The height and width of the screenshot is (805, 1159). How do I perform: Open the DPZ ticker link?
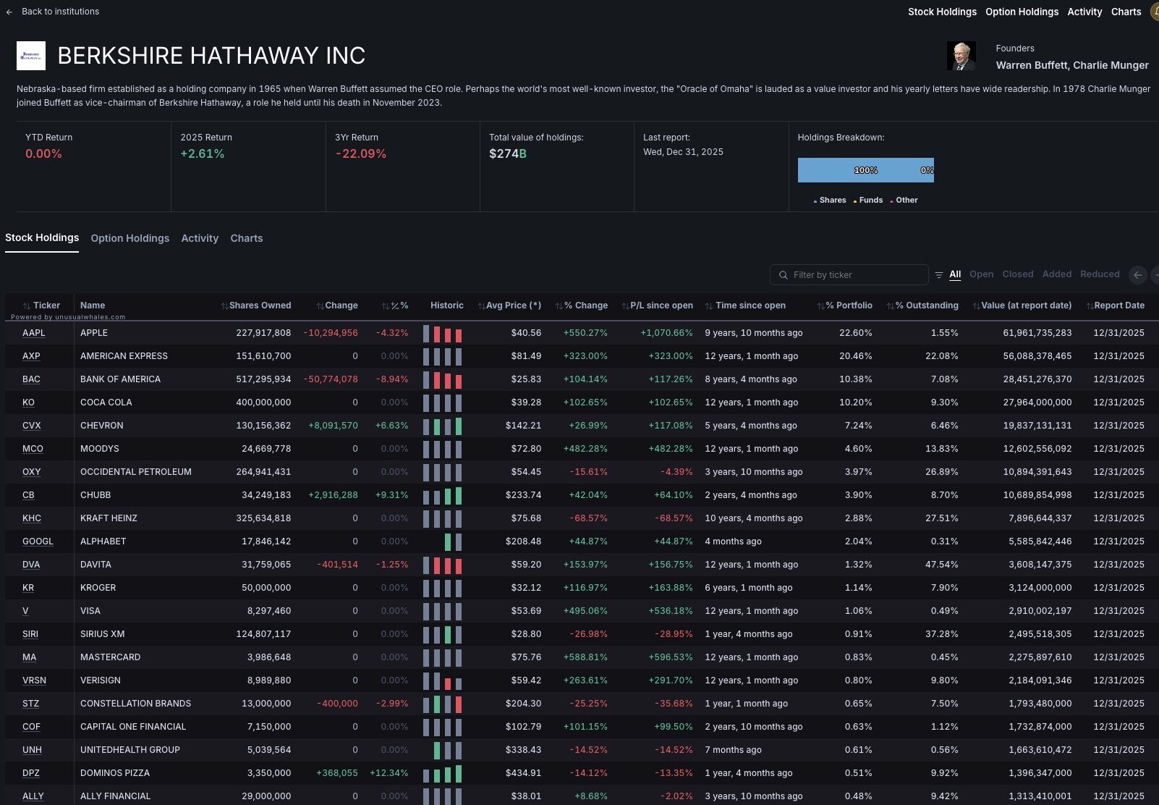click(31, 773)
